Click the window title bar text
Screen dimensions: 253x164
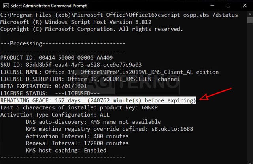point(49,6)
